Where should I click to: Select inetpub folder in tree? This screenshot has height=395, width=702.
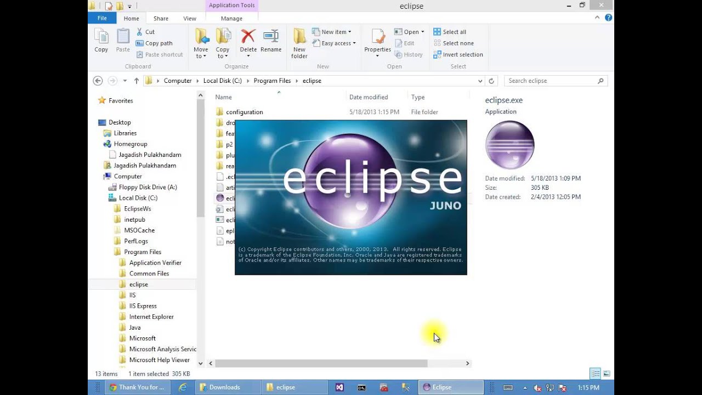[134, 219]
